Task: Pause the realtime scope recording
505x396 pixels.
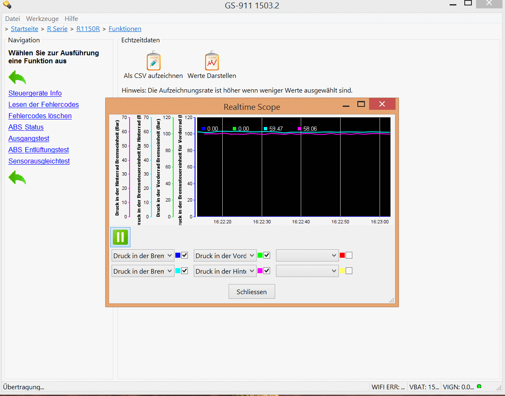Action: pos(120,237)
